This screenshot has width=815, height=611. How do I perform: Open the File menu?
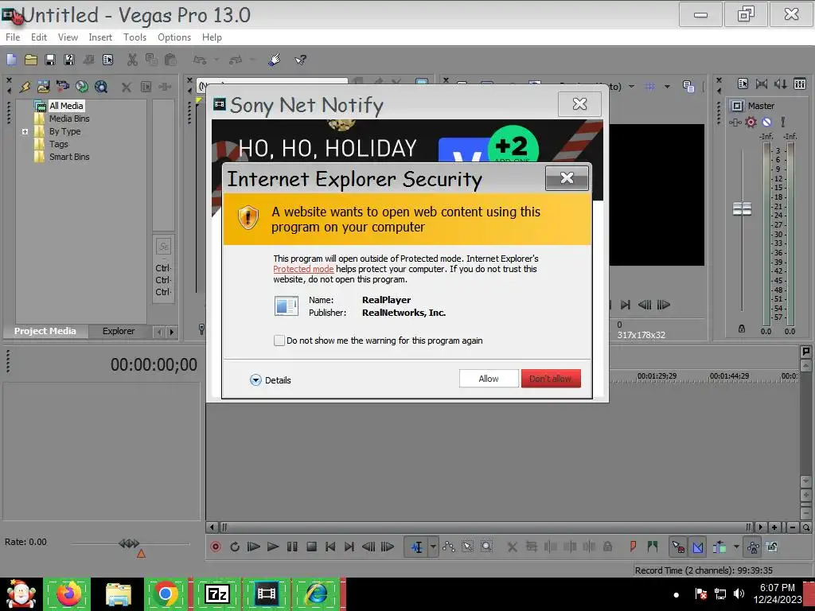click(x=13, y=37)
